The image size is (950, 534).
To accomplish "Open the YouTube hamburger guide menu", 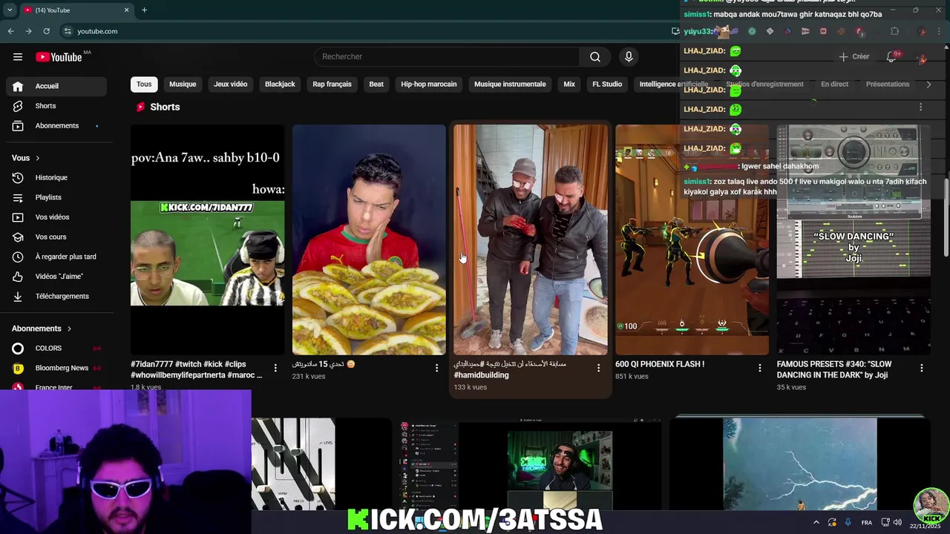I will point(18,57).
